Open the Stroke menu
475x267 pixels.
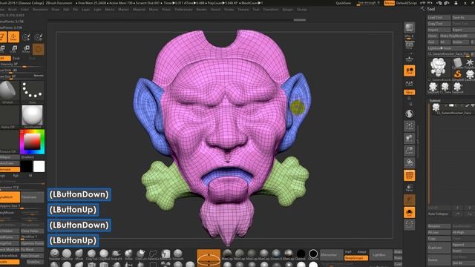coord(229,10)
